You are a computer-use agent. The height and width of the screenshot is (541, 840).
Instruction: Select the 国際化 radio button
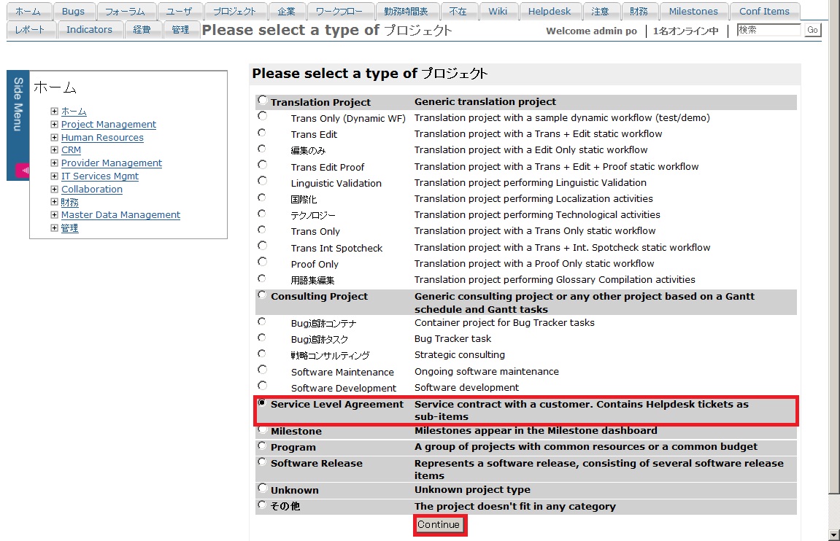[262, 197]
